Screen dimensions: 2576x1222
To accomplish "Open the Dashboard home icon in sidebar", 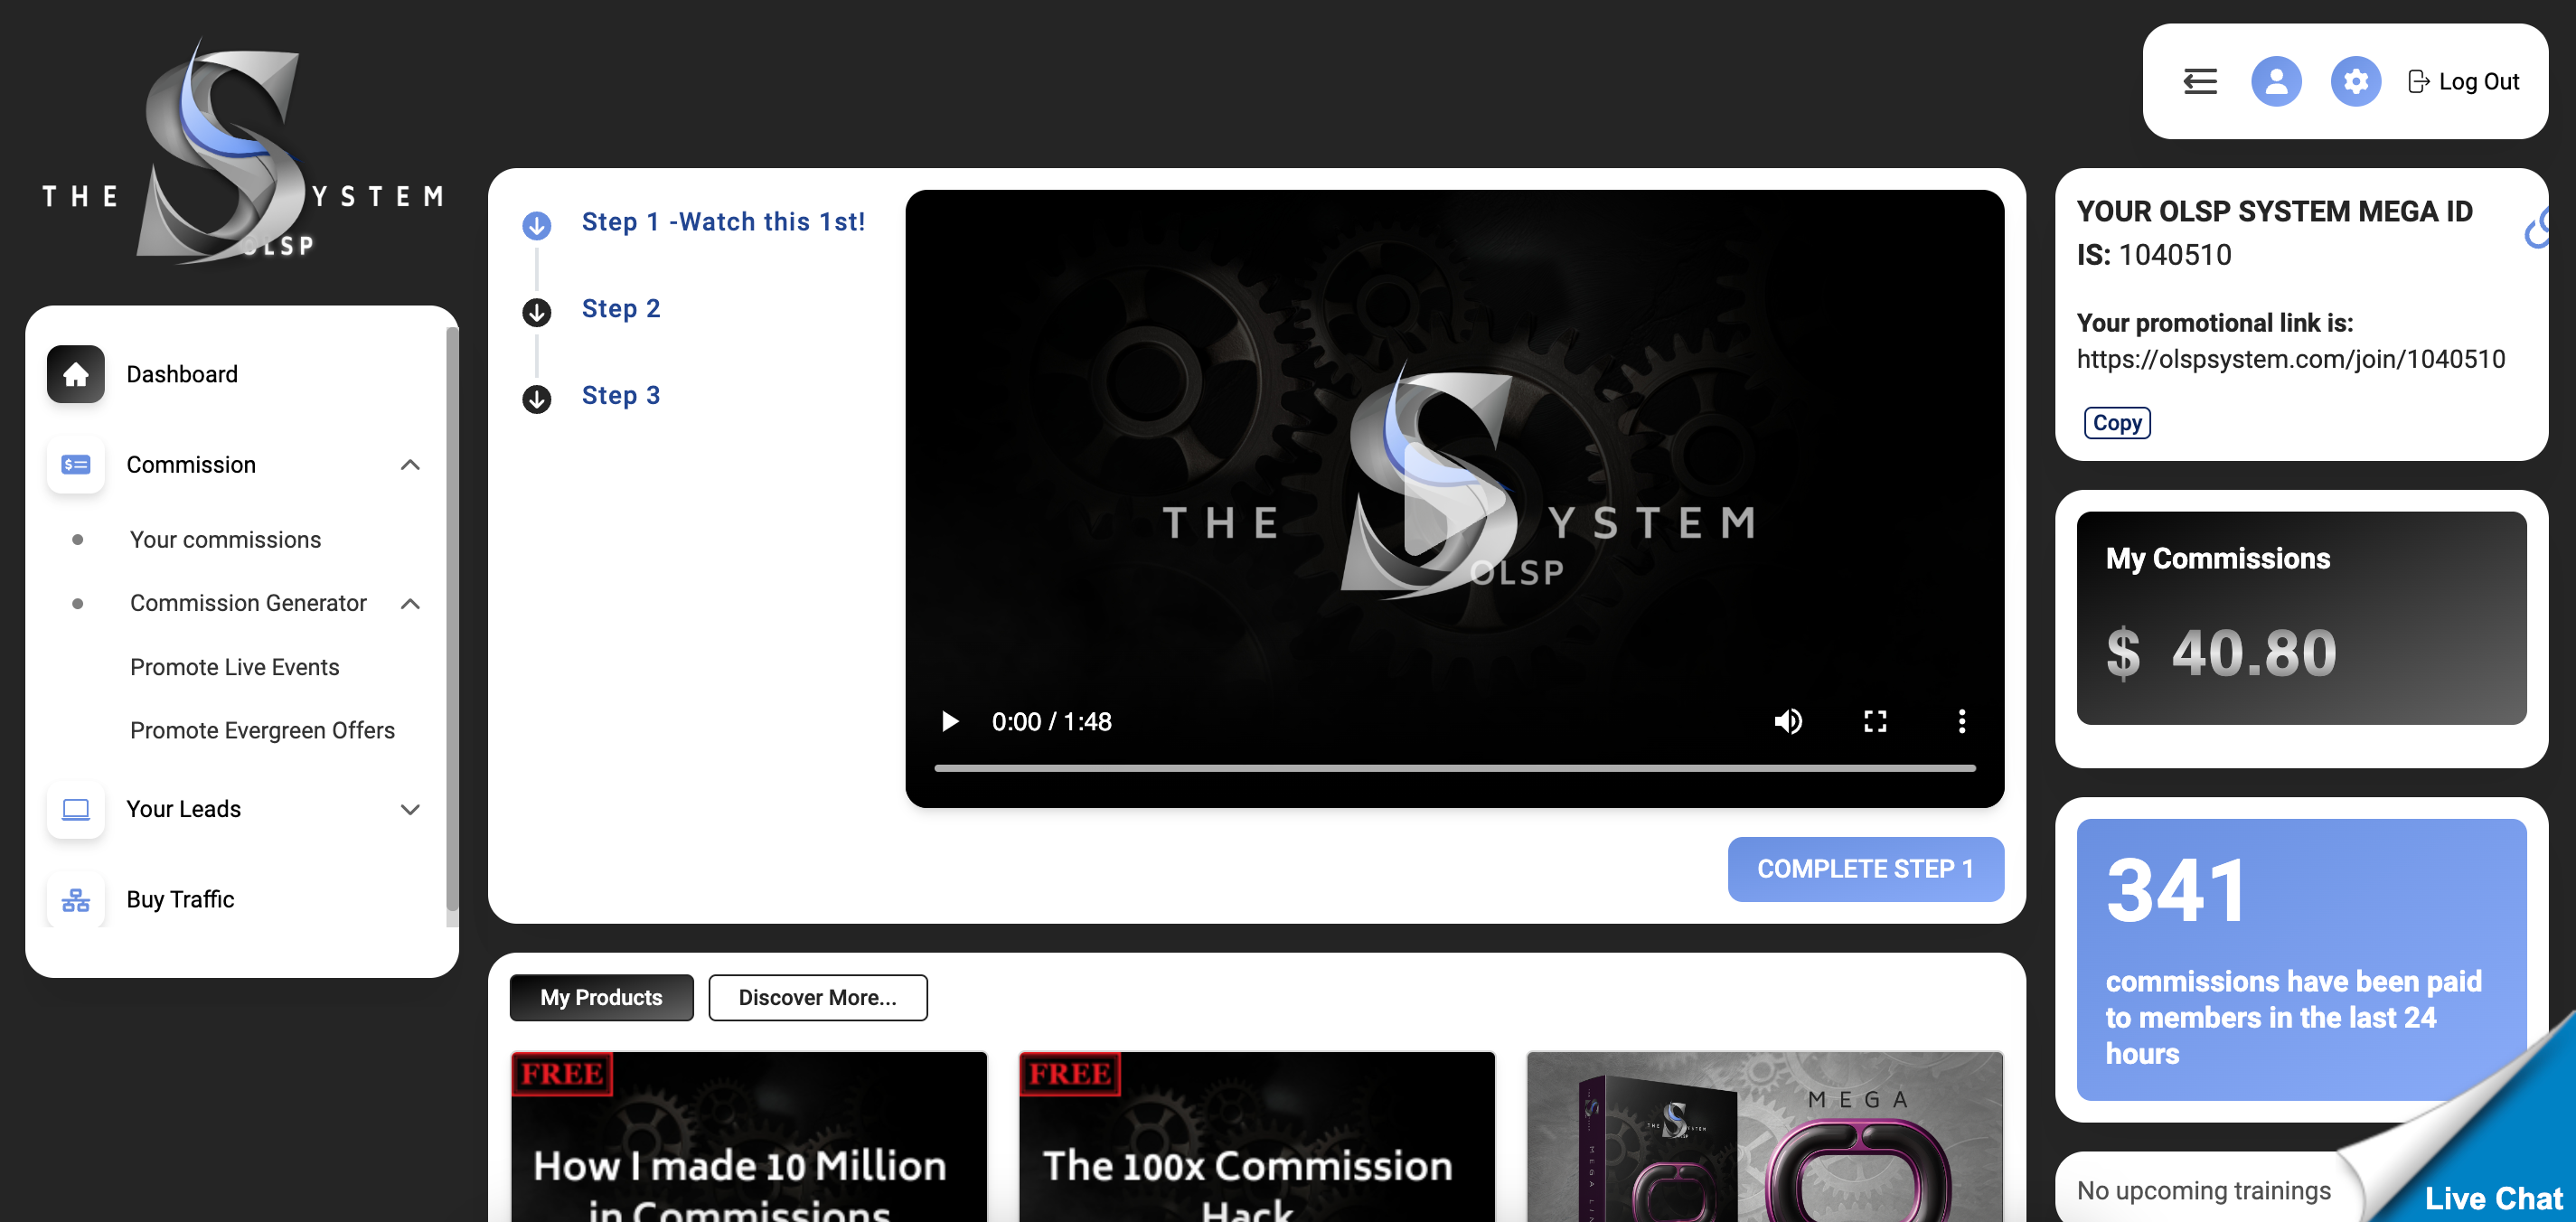I will 75,374.
